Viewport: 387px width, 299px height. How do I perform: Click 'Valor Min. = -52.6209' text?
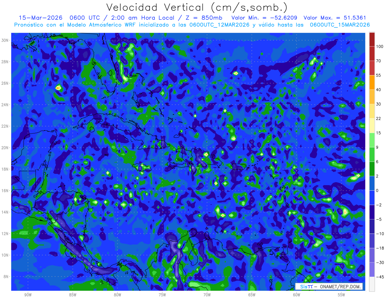coord(264,18)
